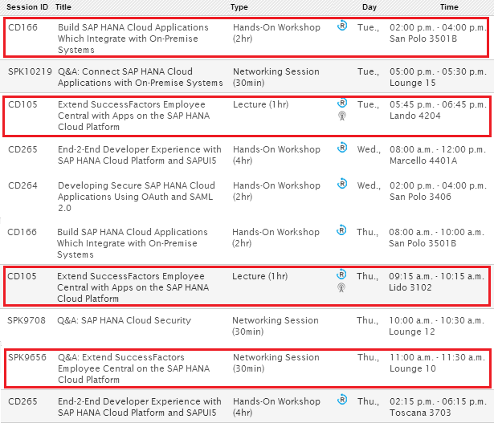Select session ID SPK10219
The height and width of the screenshot is (423, 494).
(30, 71)
